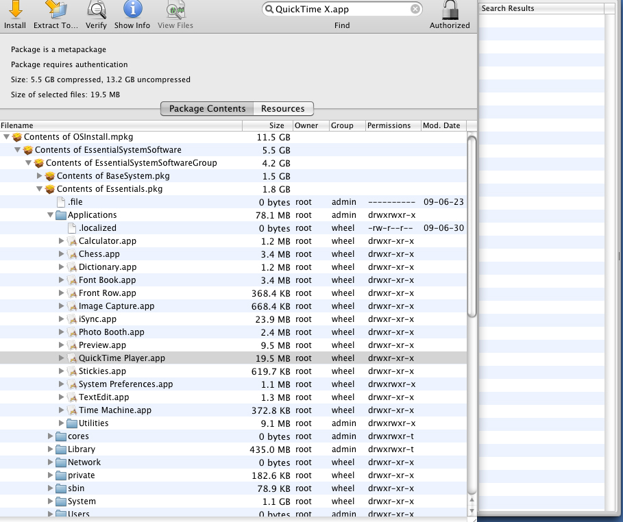Click the Front Row.app icon

click(72, 293)
